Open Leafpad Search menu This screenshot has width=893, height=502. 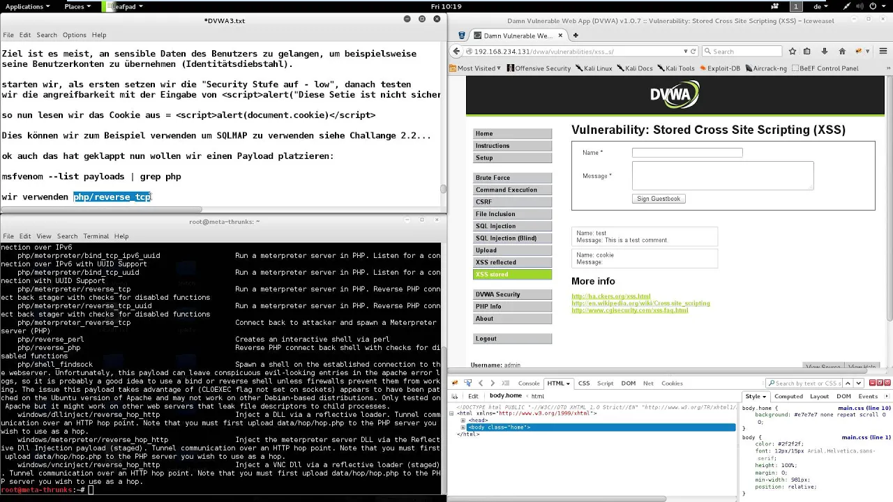47,35
